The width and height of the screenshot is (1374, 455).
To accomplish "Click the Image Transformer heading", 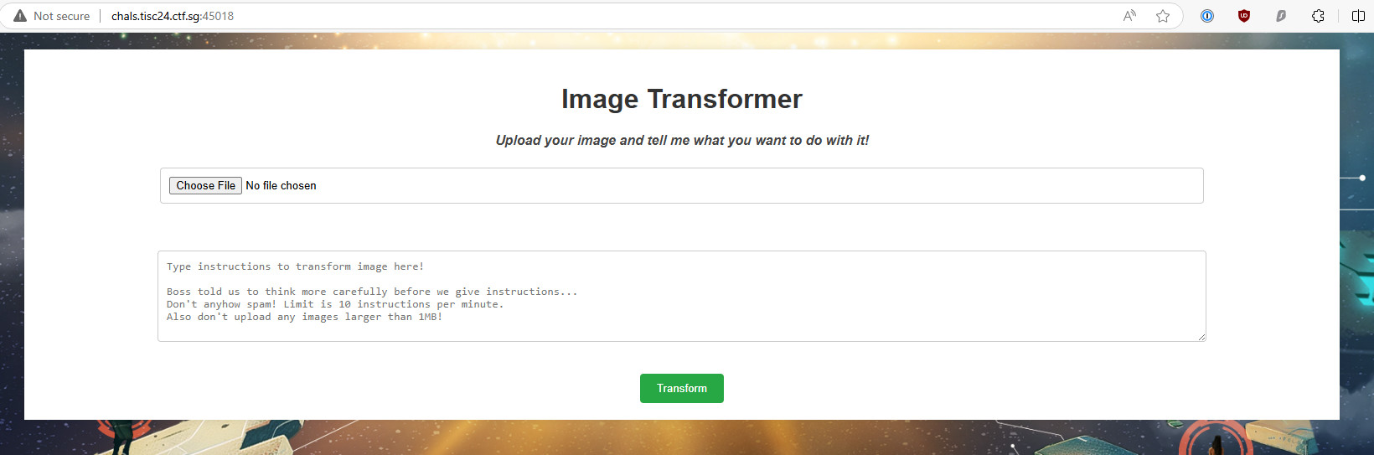I will [681, 99].
